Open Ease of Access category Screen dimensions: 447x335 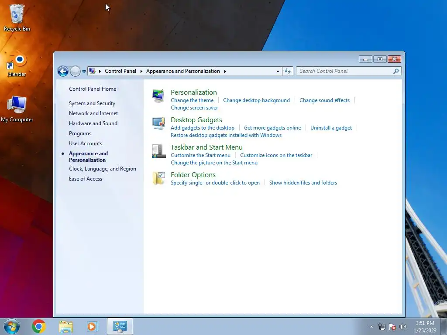click(x=85, y=178)
